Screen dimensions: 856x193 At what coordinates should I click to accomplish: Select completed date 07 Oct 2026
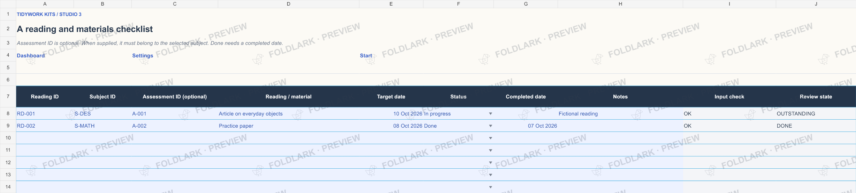pyautogui.click(x=526, y=126)
